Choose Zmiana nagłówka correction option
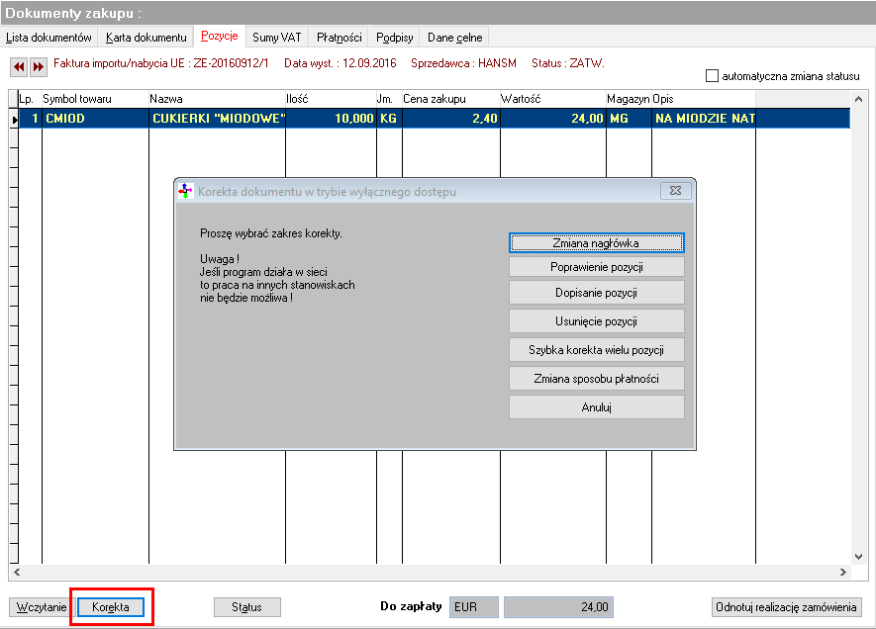Image resolution: width=876 pixels, height=629 pixels. coord(596,243)
